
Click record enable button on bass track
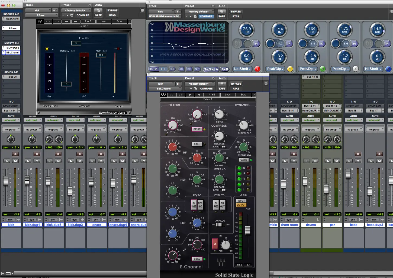tap(358, 154)
